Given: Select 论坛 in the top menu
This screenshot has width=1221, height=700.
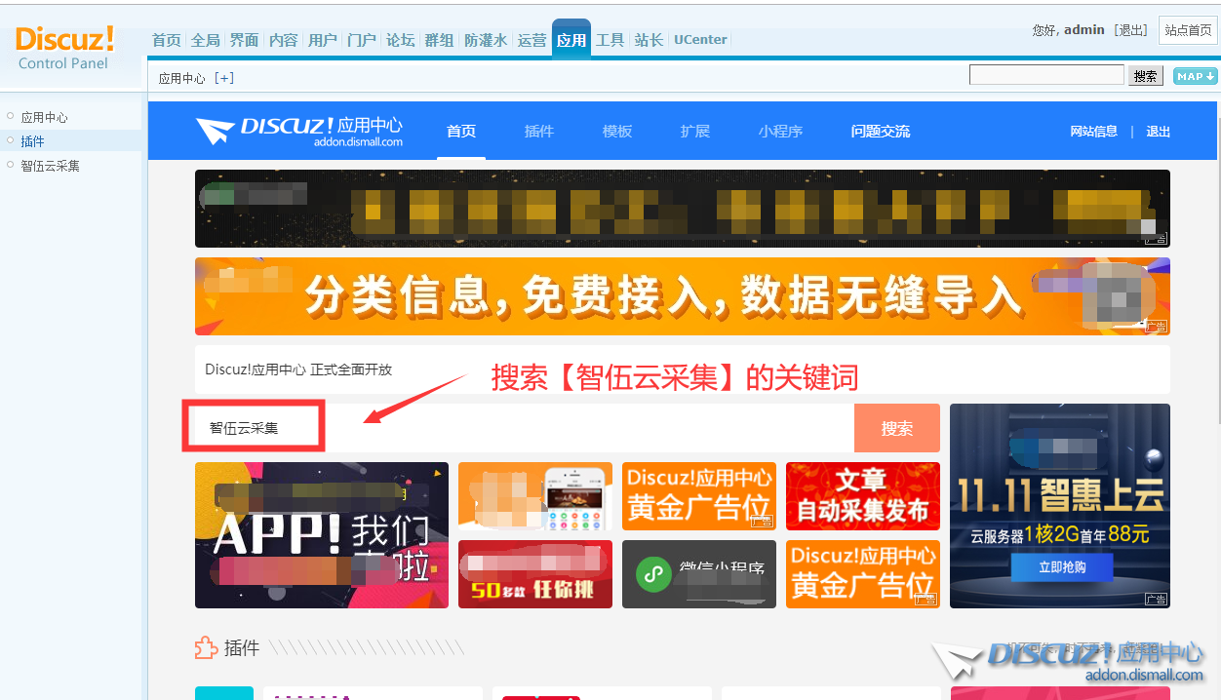Looking at the screenshot, I should tap(400, 40).
